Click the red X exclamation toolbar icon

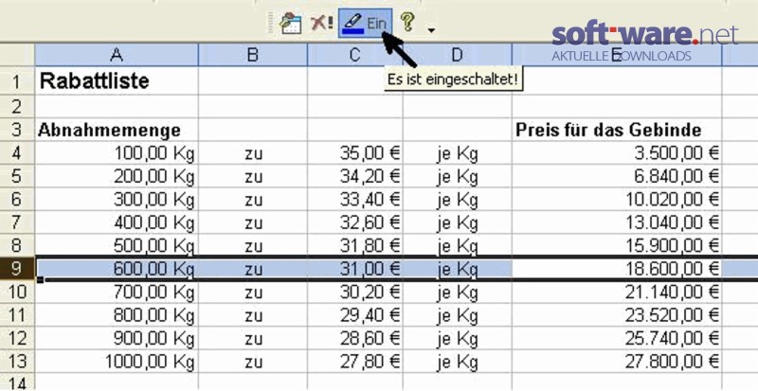click(x=321, y=23)
